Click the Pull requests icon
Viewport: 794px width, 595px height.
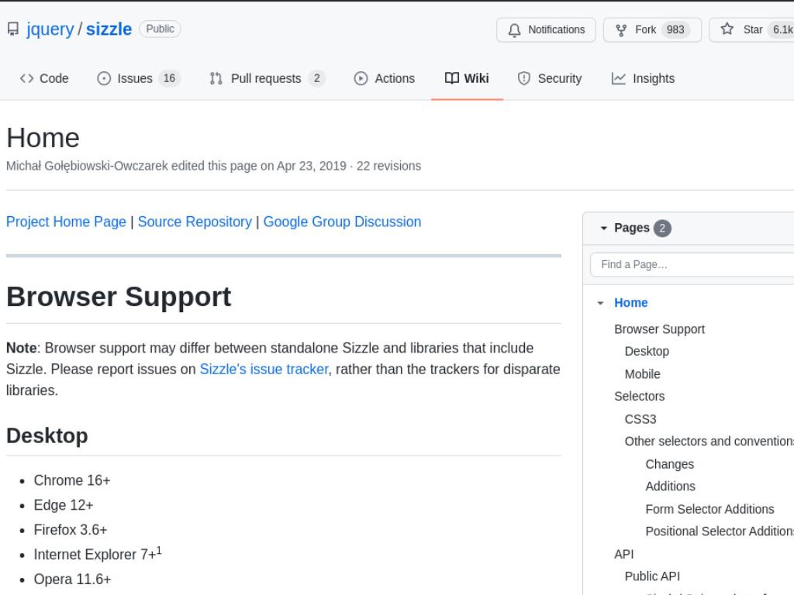click(216, 78)
